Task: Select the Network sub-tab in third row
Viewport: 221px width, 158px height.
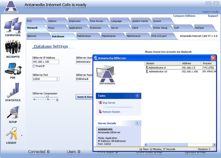Action: click(x=38, y=36)
